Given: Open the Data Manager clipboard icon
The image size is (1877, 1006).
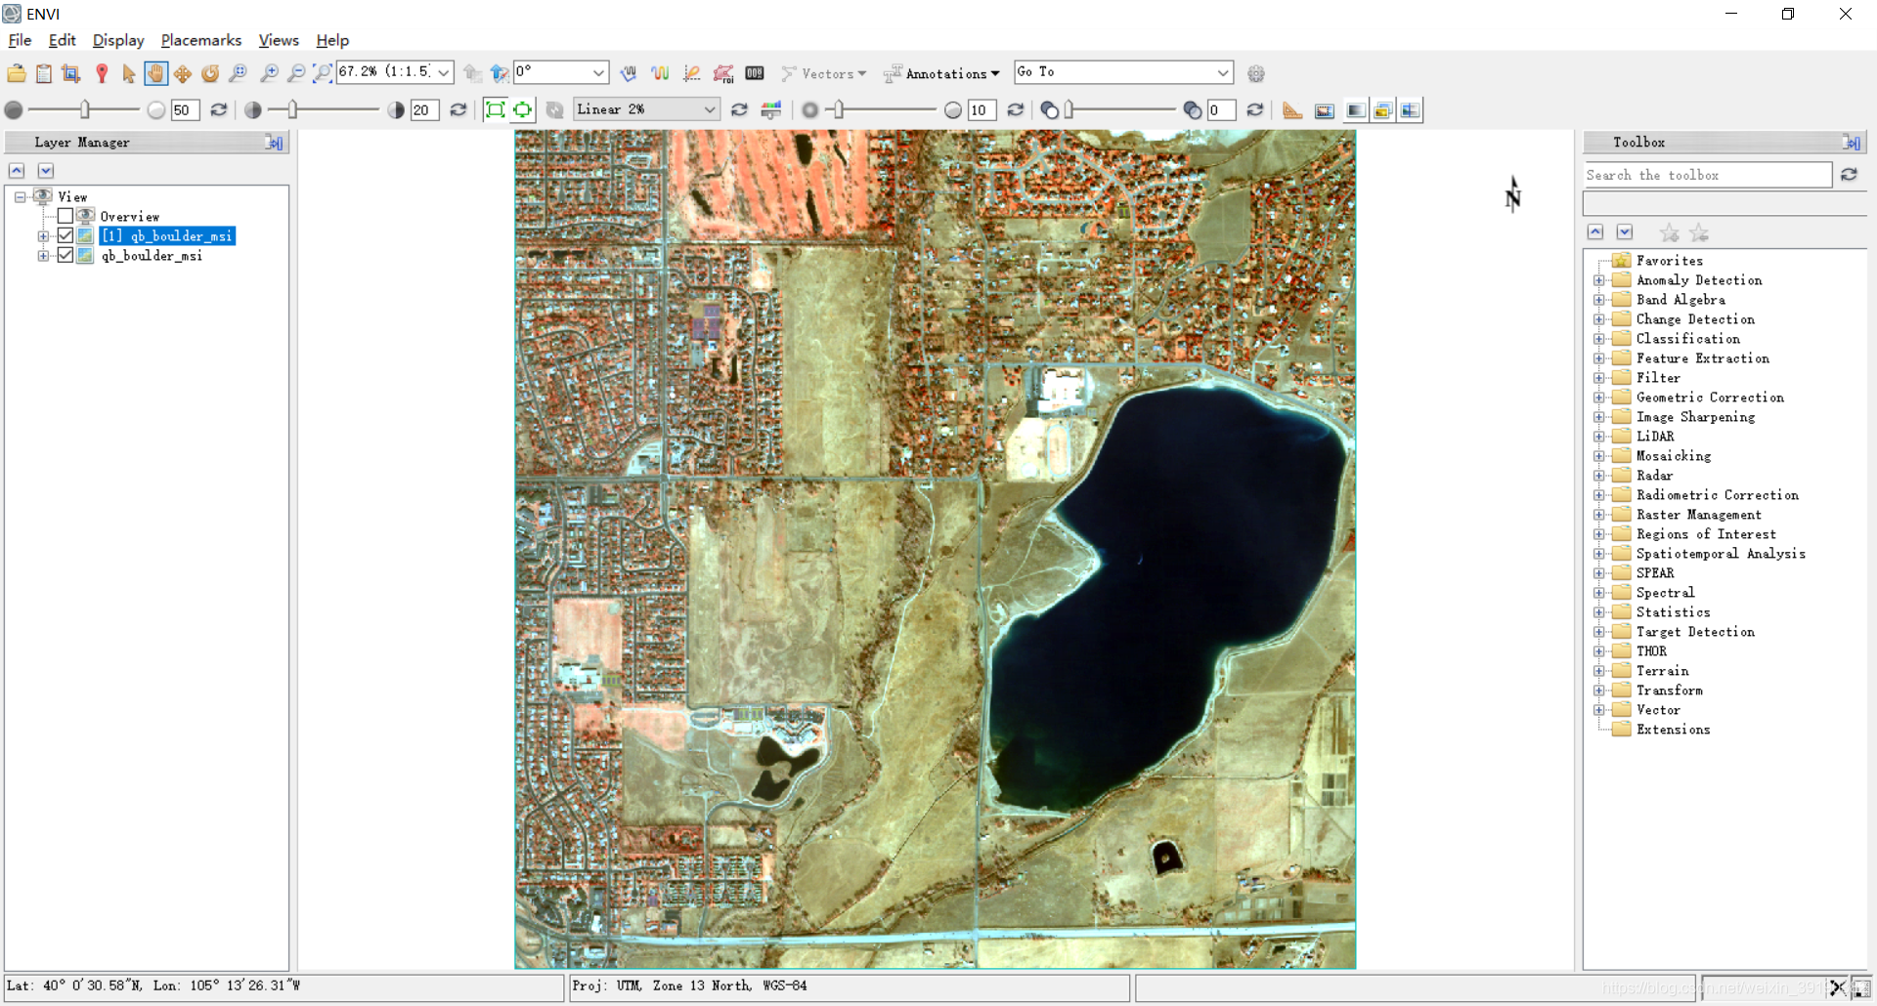Looking at the screenshot, I should (x=44, y=73).
